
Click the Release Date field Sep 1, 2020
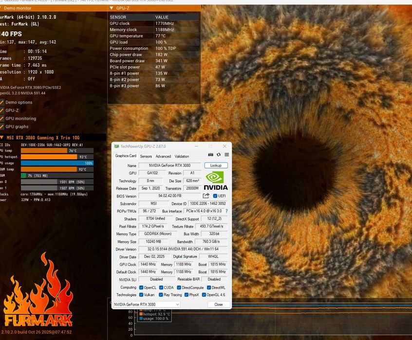click(150, 188)
